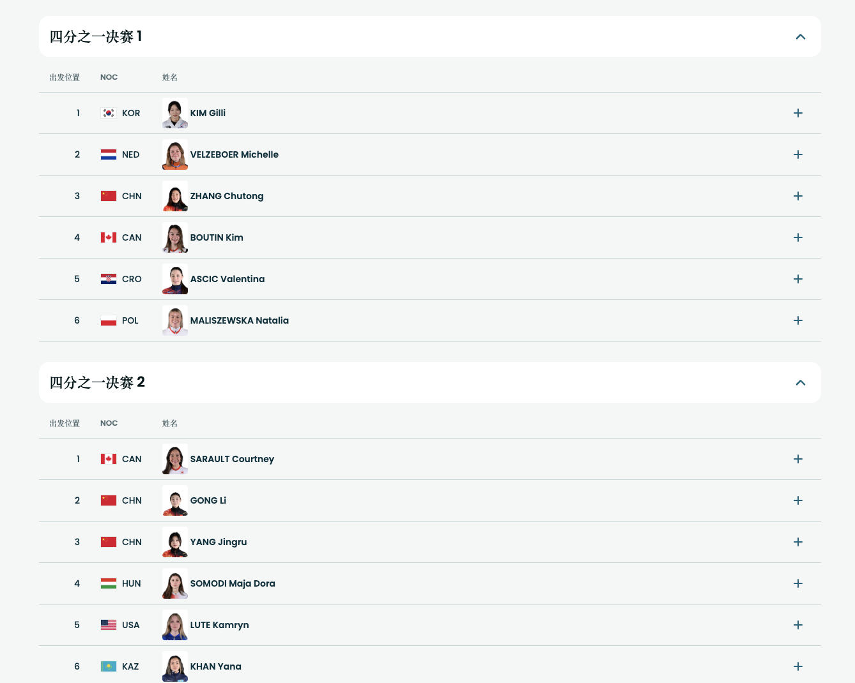Open details plus for ZHANG Chutong
This screenshot has width=855, height=683.
point(797,196)
